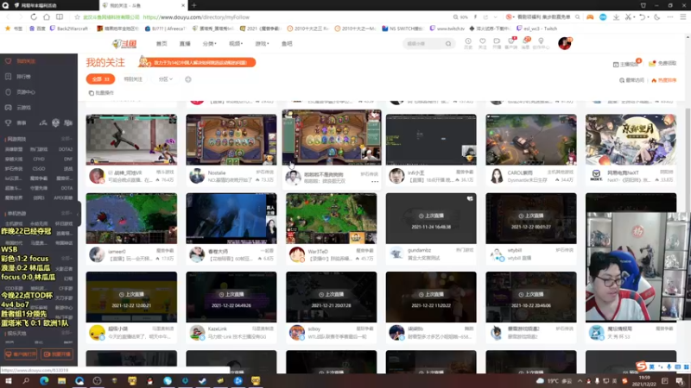Expand the 游戏 menu in Douyu header

[x=262, y=44]
